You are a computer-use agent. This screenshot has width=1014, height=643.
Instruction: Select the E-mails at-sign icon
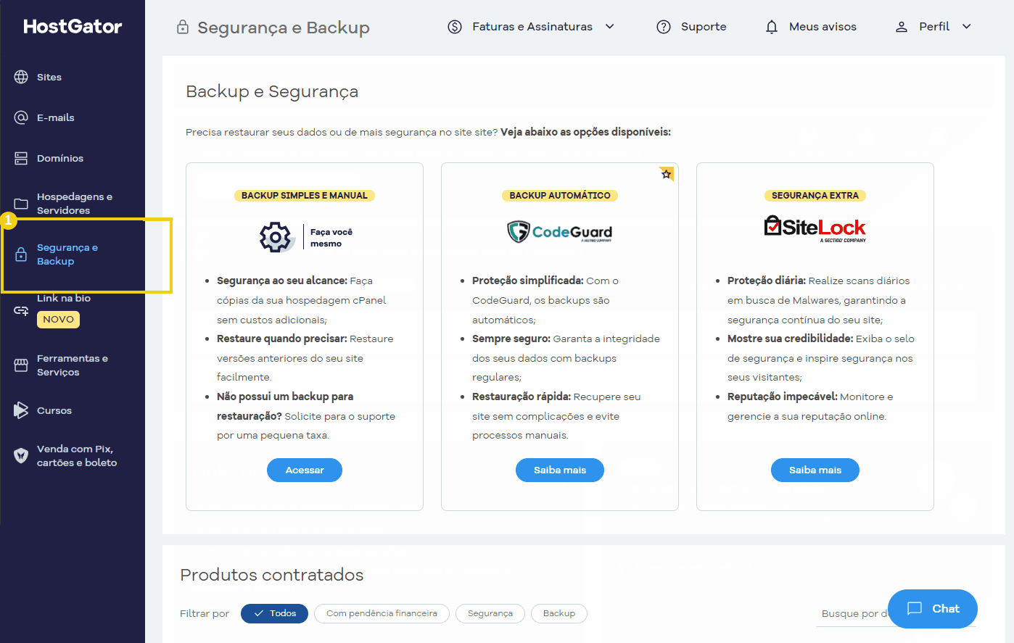click(21, 117)
